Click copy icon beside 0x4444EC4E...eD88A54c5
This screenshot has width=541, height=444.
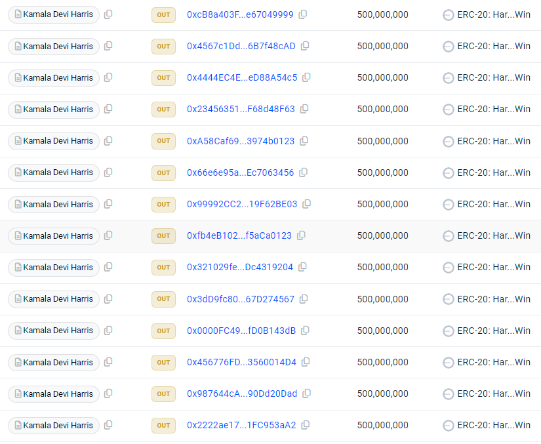(x=306, y=77)
